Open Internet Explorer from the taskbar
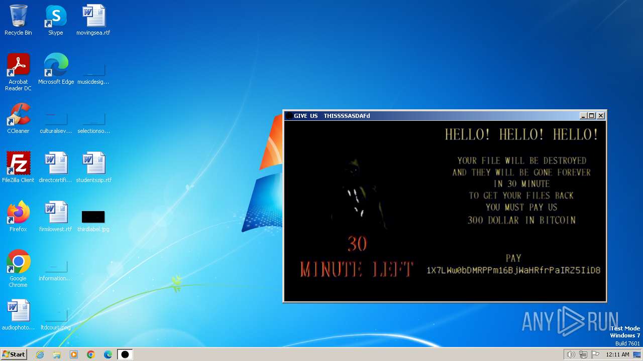This screenshot has width=643, height=361. point(40,354)
